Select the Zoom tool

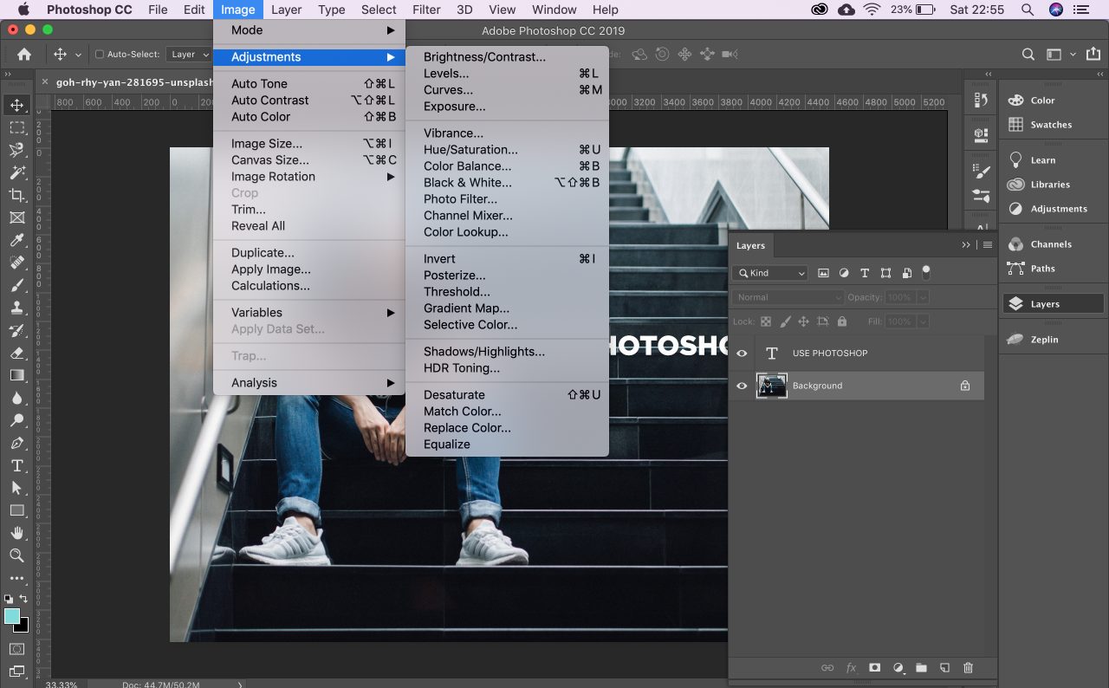(16, 555)
